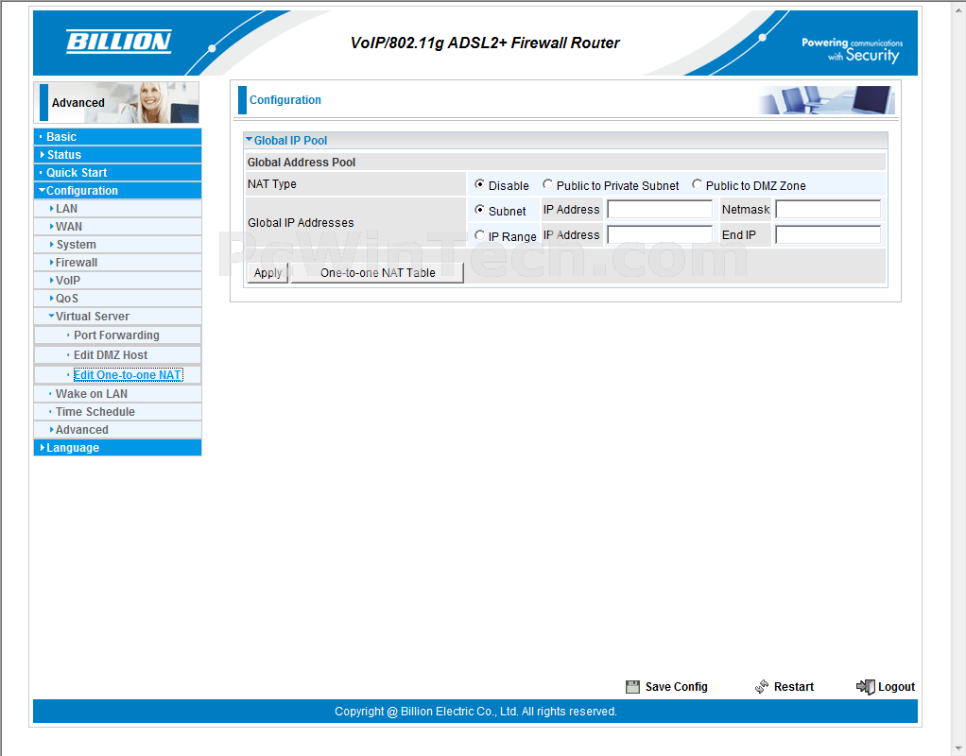Click the NAT Type label

(x=271, y=183)
